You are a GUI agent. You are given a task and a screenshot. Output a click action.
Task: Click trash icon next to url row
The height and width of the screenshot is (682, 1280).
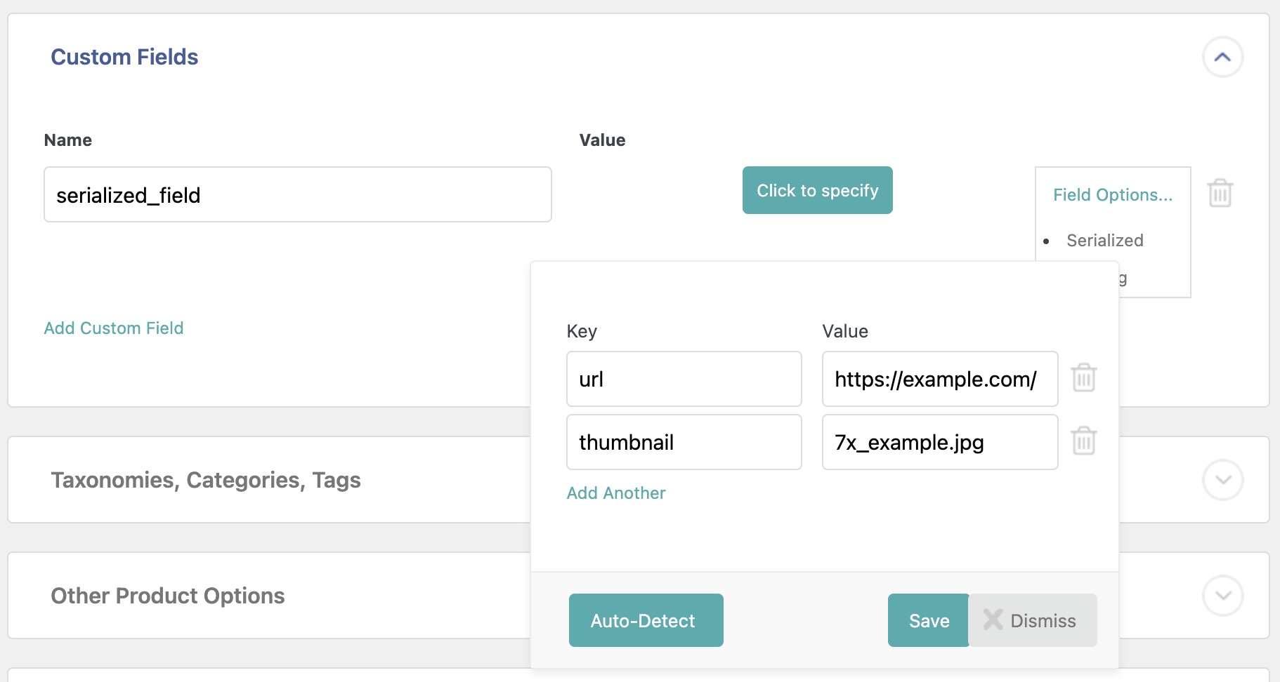pyautogui.click(x=1083, y=378)
